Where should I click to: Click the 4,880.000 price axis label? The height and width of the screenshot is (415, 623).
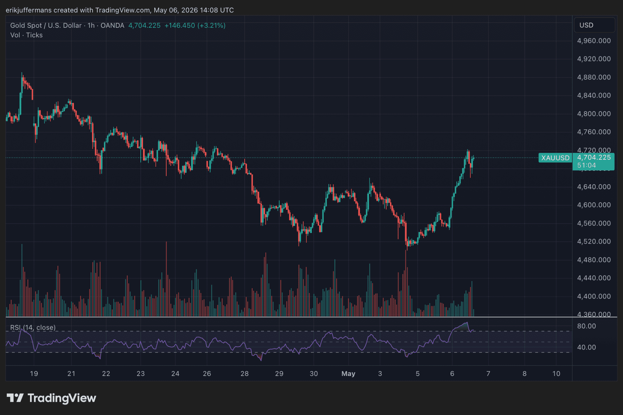[x=594, y=77]
